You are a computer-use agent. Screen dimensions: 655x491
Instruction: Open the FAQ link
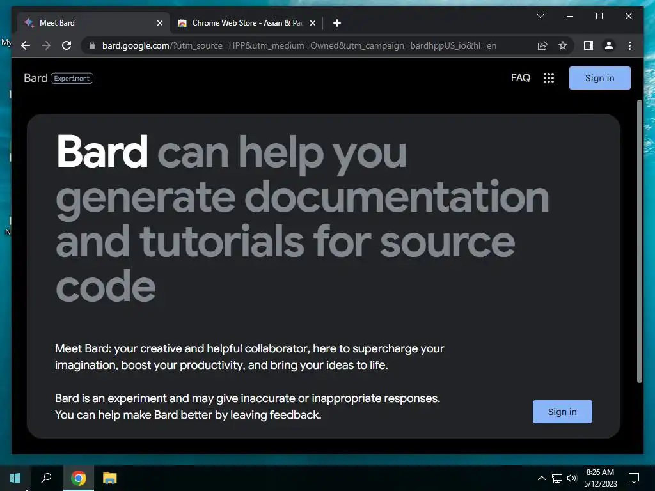pos(521,77)
